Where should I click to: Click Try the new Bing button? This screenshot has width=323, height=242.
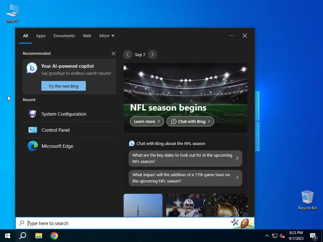63,86
